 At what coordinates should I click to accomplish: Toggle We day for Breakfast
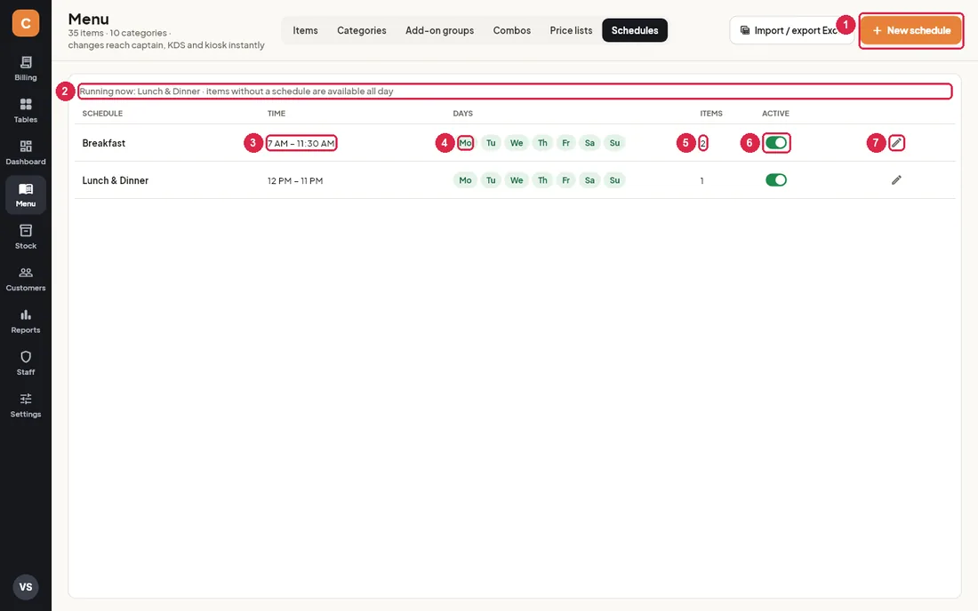(517, 143)
